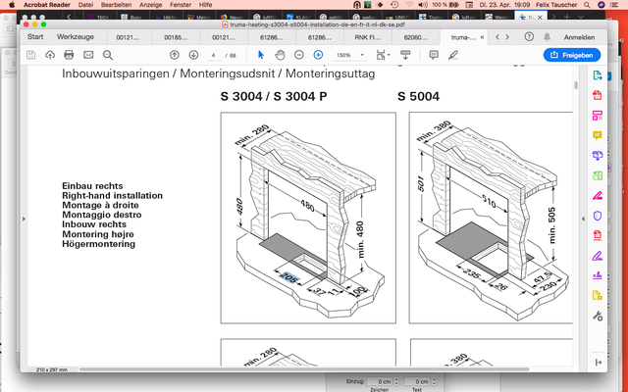Expand the zoom level dropdown
Screen dimensions: 628x392
click(x=362, y=55)
